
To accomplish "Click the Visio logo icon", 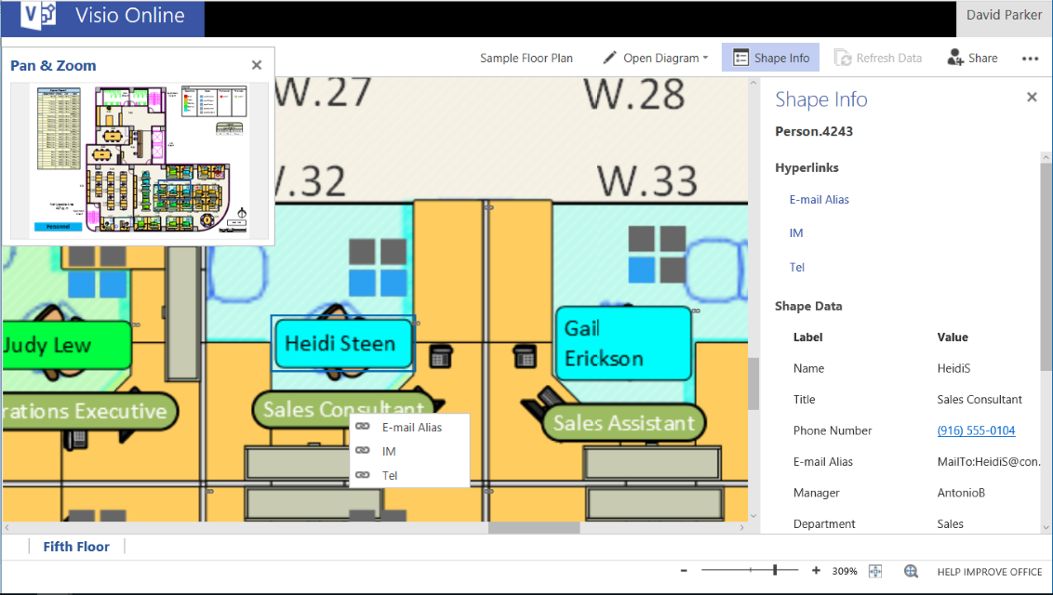I will [x=39, y=15].
